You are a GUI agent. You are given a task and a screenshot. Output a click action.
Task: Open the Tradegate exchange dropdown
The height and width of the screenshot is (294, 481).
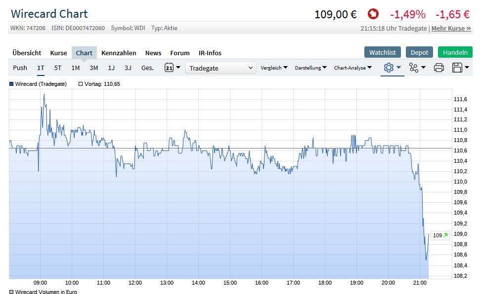(x=220, y=68)
